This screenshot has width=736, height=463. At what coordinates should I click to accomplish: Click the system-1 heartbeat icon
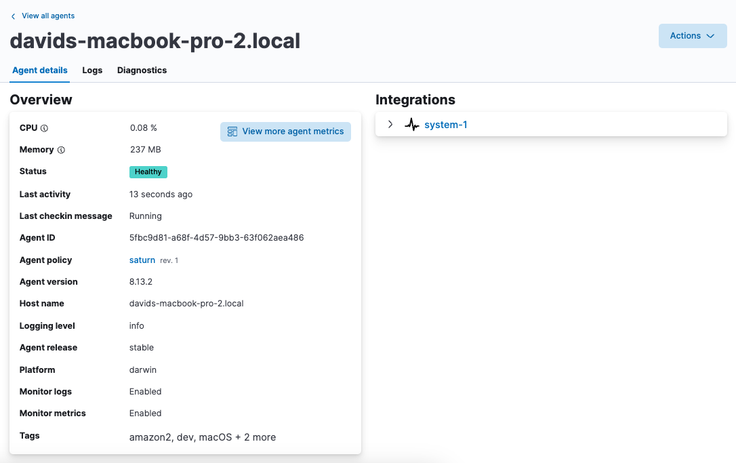(x=411, y=125)
